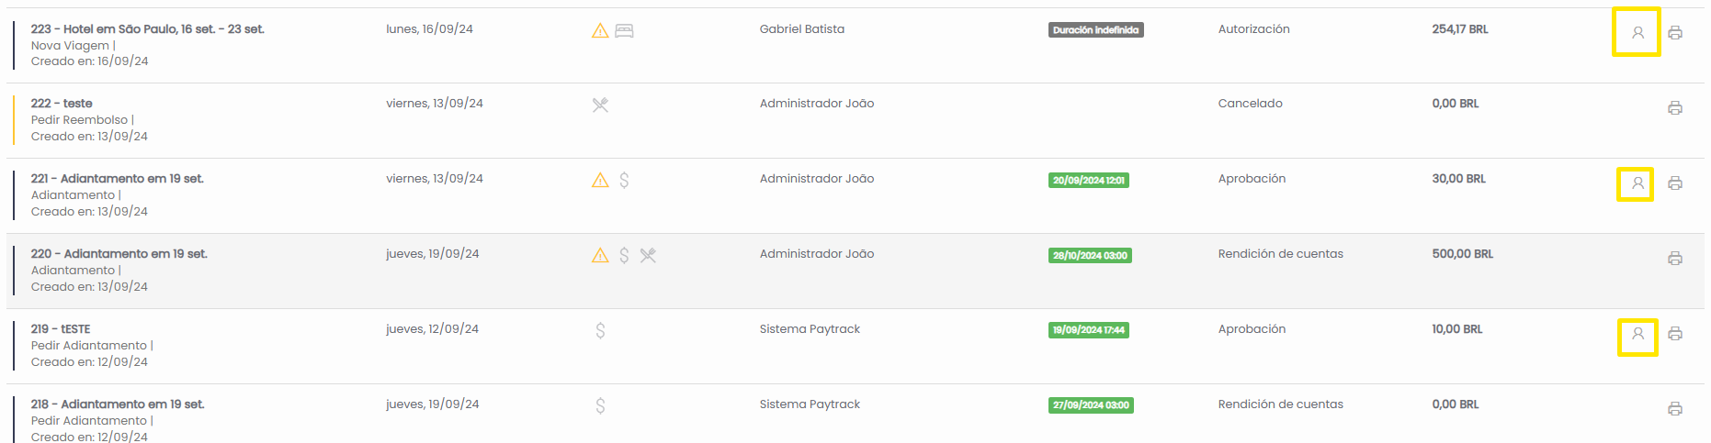The height and width of the screenshot is (443, 1711).
Task: Print request 221 Adiantamento
Action: click(1675, 183)
